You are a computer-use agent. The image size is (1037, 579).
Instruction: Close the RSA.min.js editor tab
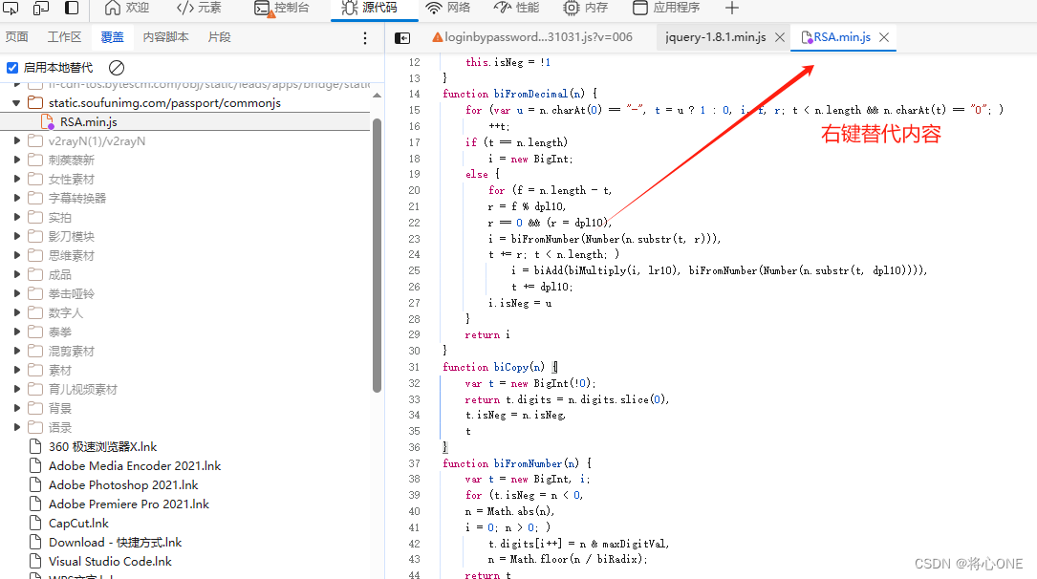[x=884, y=37]
